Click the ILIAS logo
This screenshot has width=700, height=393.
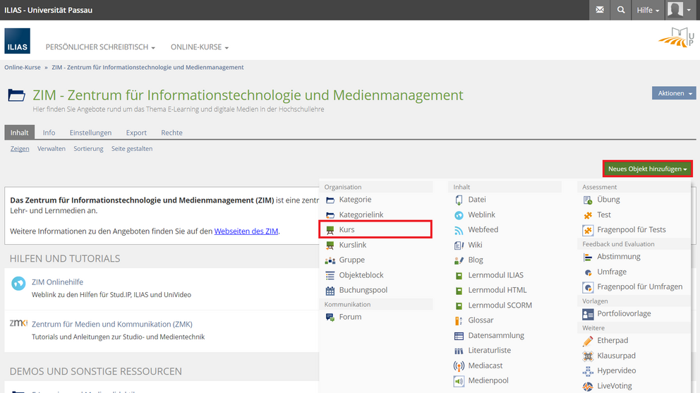(18, 41)
